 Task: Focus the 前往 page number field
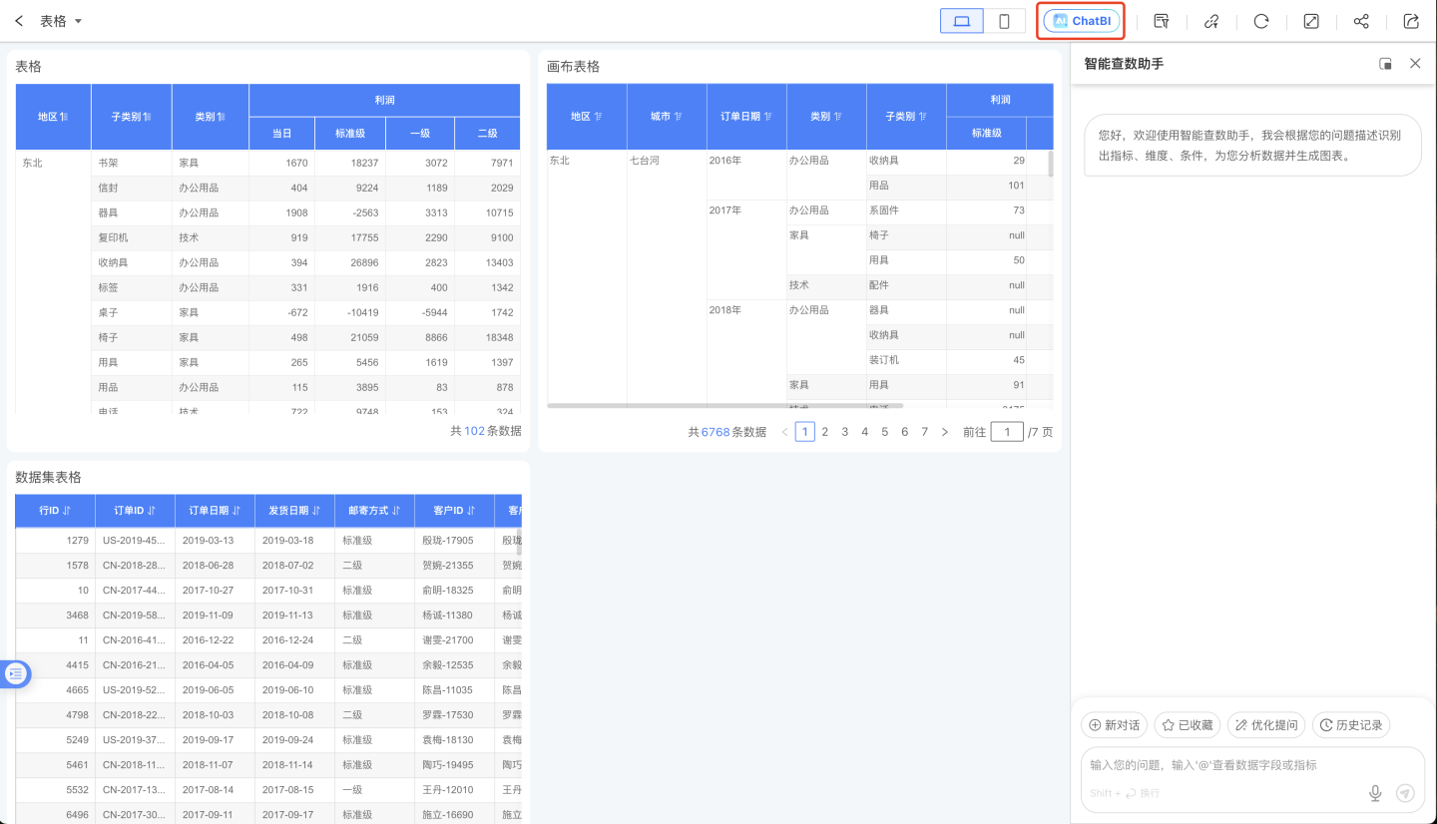tap(1007, 432)
